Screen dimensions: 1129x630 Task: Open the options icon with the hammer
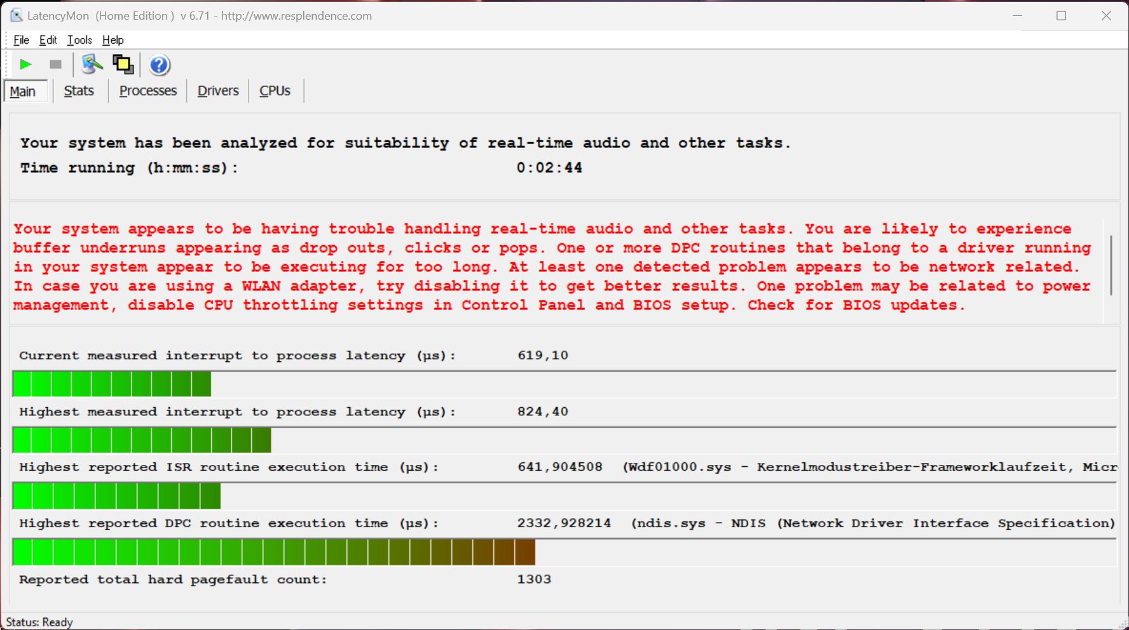(92, 65)
